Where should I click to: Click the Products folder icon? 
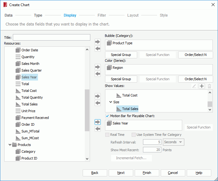[14, 145]
